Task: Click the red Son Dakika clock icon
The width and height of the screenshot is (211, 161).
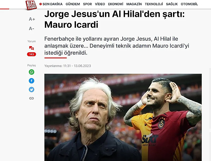Action: (41, 4)
